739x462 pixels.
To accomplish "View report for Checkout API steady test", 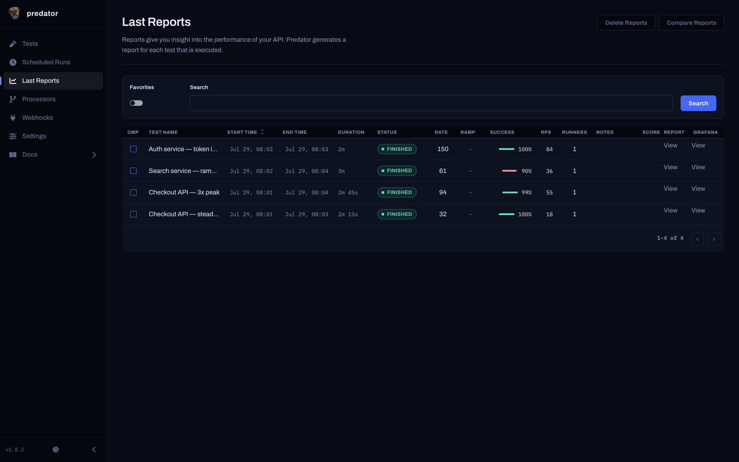I will point(670,210).
